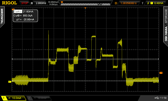Image resolution: width=168 pixels, height=101 pixels.
Task: Open the STORAGE side tab
Action: pyautogui.click(x=166, y=16)
